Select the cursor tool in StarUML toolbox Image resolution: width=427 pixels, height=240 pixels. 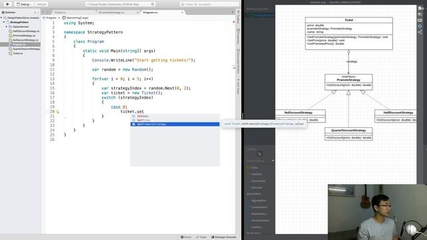pos(260,154)
